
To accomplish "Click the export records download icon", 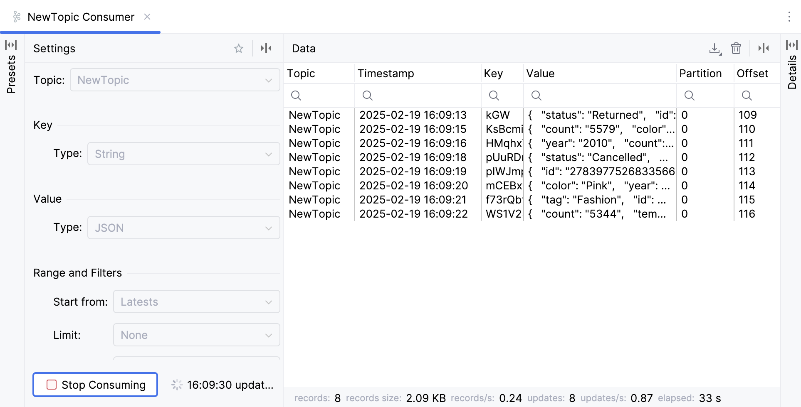I will pos(715,49).
